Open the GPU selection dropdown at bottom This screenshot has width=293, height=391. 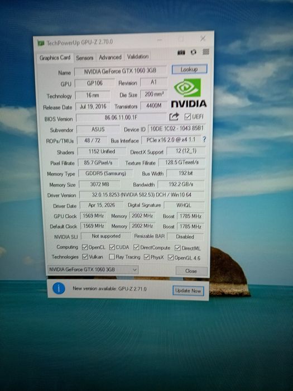click(x=93, y=270)
